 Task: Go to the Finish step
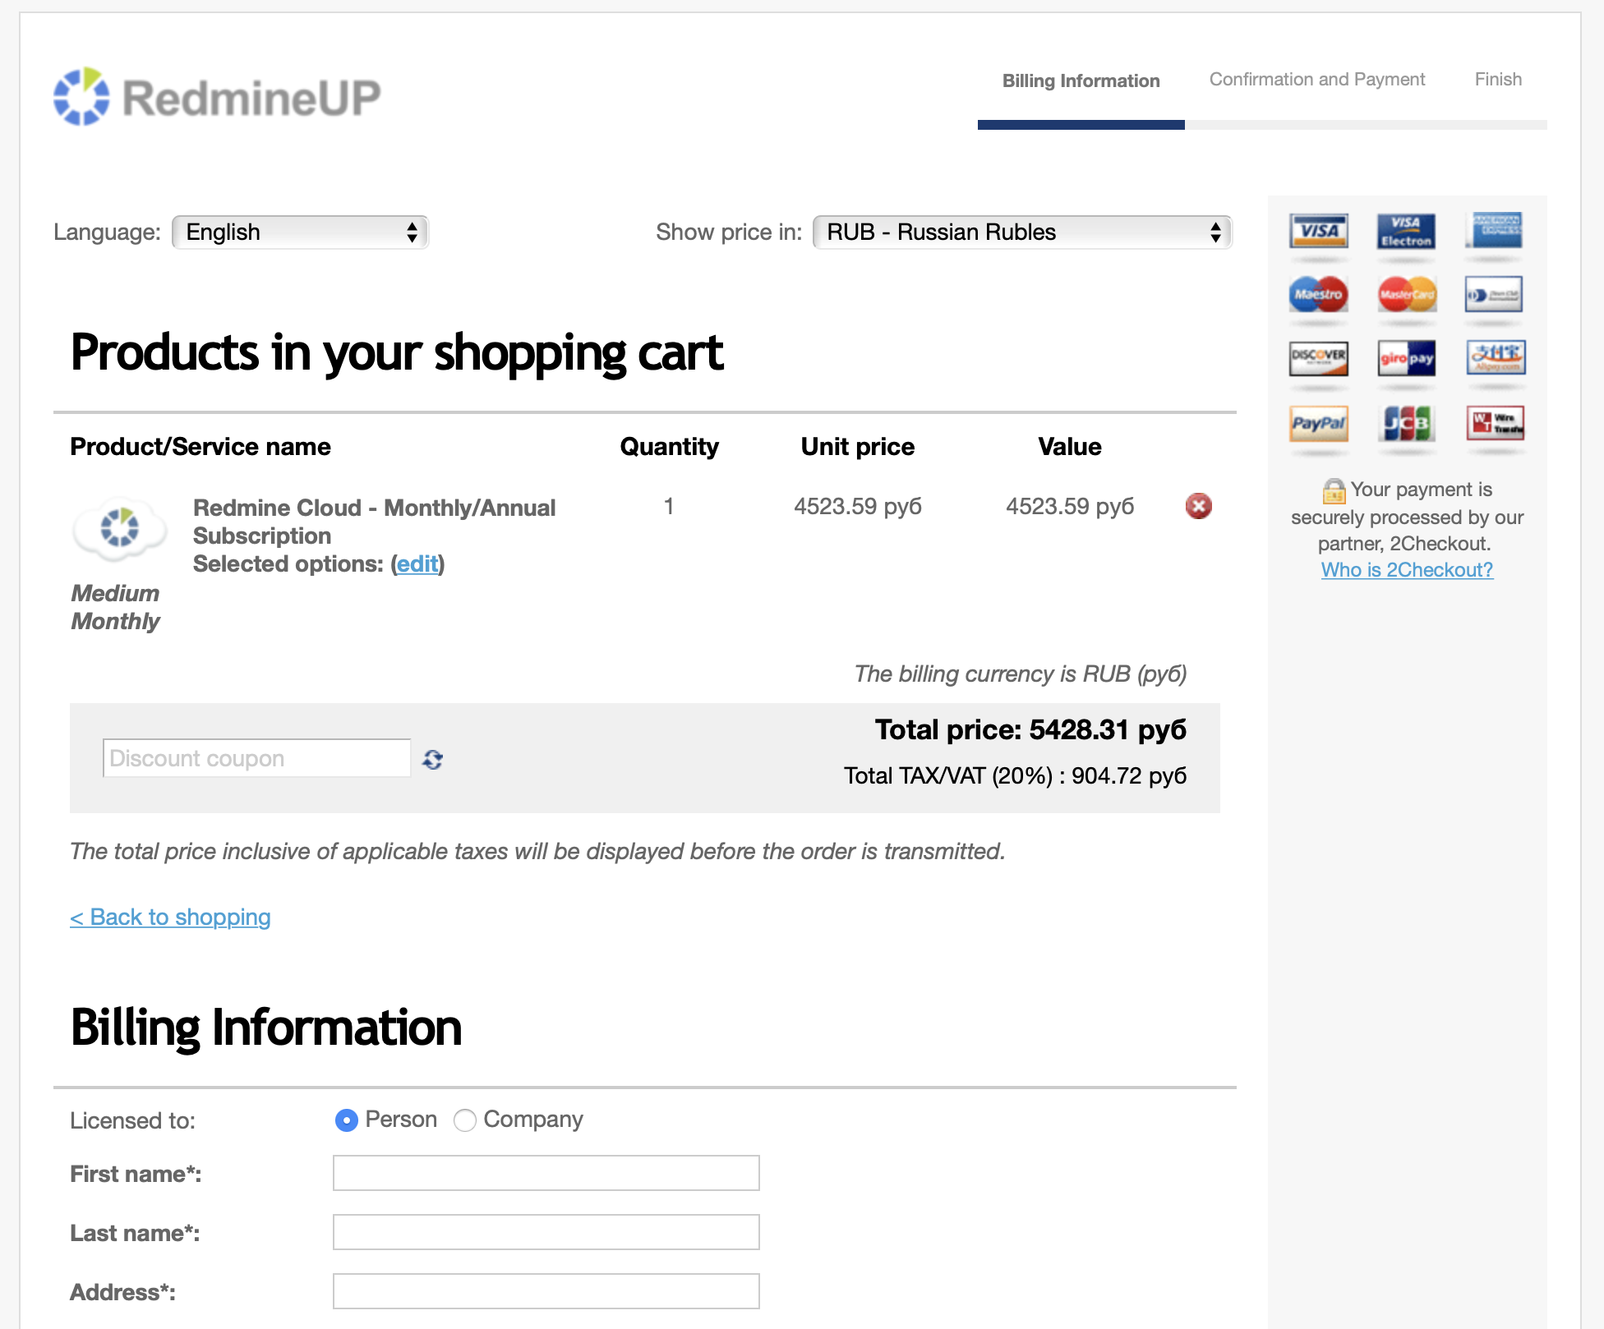(1498, 79)
